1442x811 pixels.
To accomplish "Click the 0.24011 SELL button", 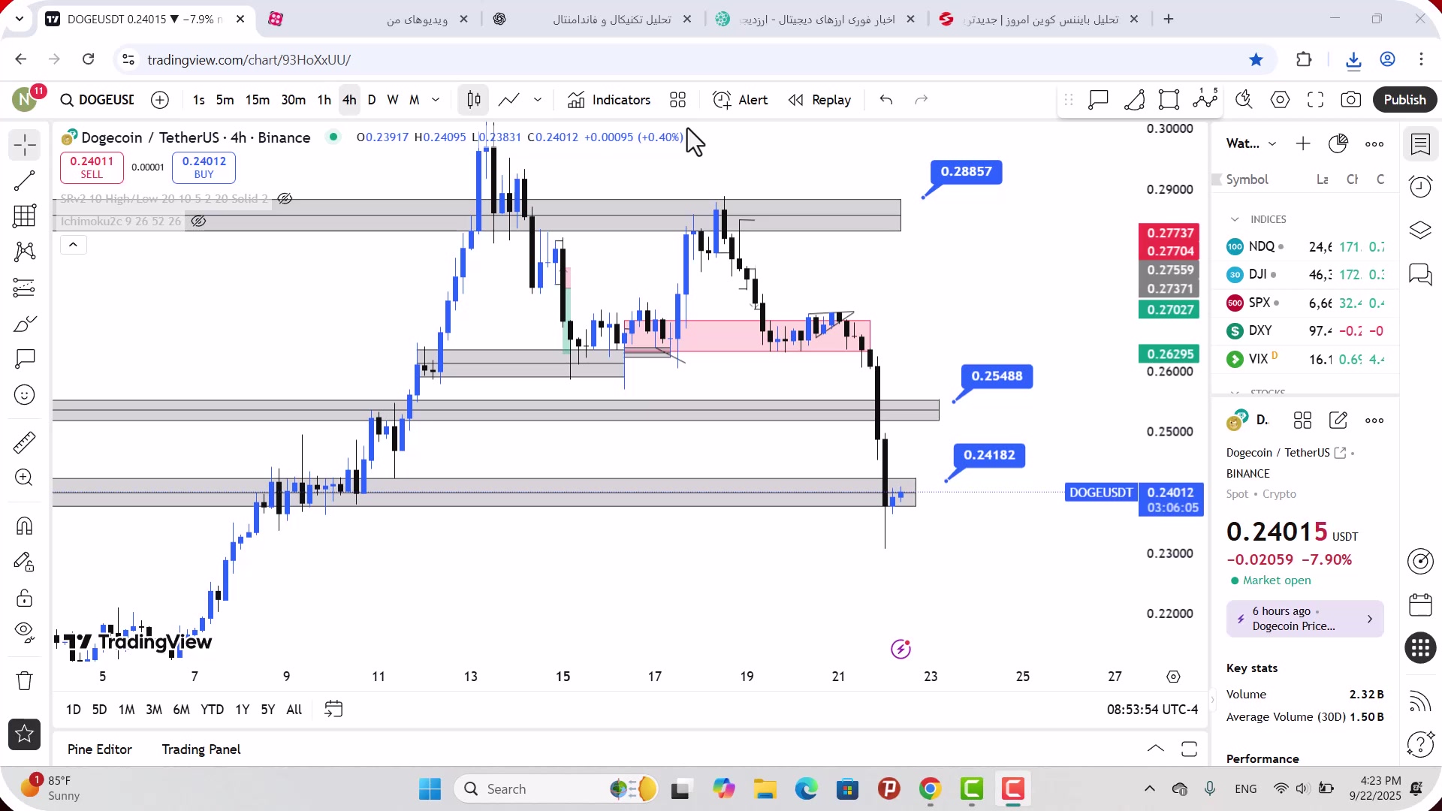I will point(92,167).
